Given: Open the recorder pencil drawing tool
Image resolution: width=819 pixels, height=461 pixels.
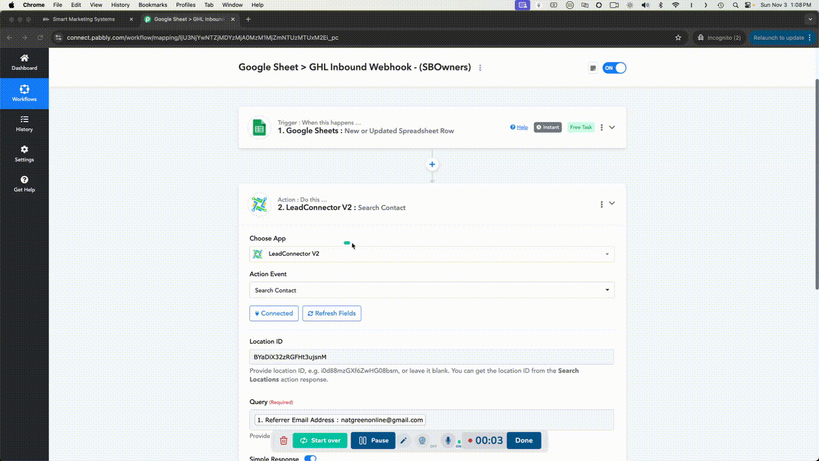Looking at the screenshot, I should click(404, 441).
